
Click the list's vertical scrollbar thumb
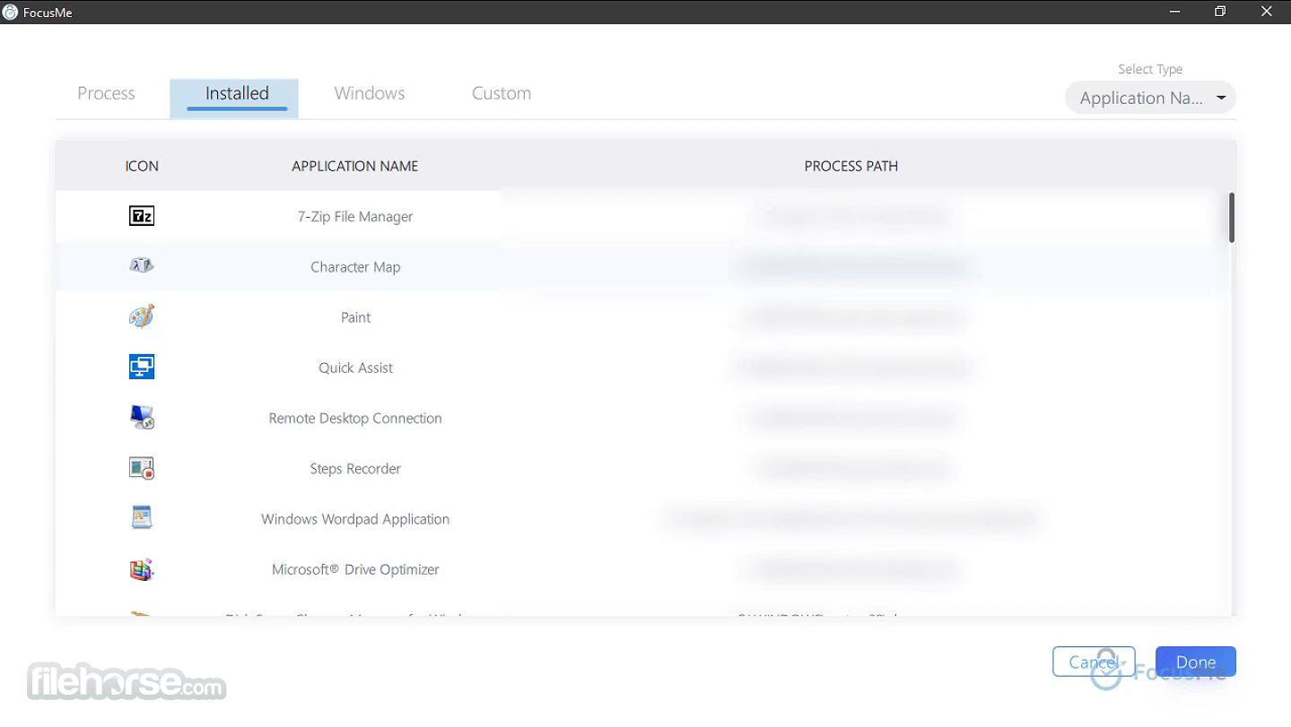point(1232,218)
